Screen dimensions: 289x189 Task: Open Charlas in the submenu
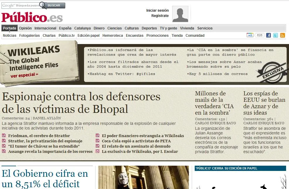(x=49, y=36)
